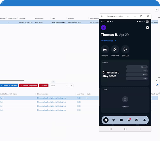
Task: Select the Eco coach bar
Action: 137,79
